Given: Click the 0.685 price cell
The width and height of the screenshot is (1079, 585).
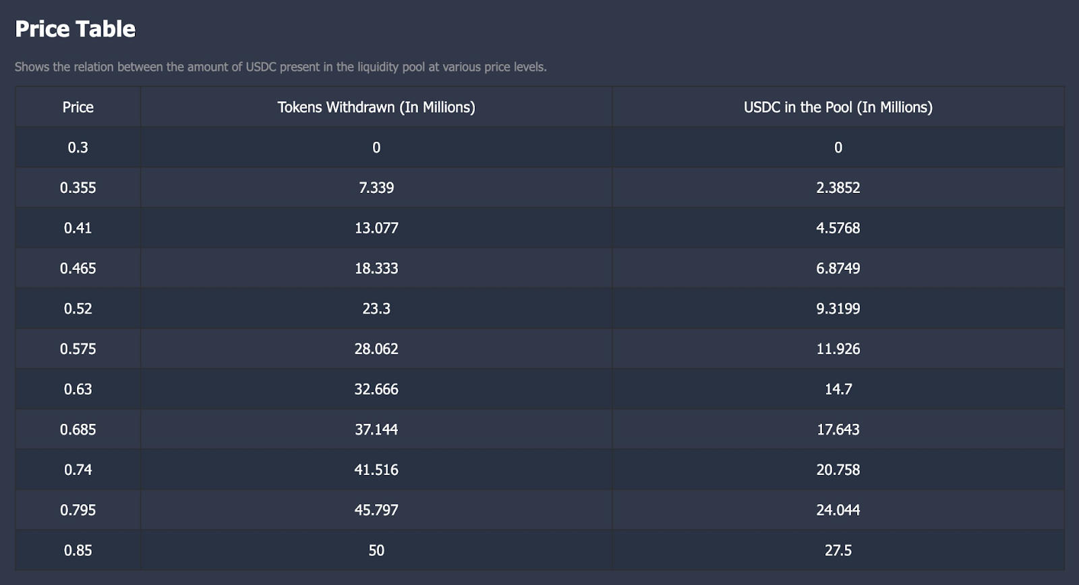Looking at the screenshot, I should [x=78, y=429].
